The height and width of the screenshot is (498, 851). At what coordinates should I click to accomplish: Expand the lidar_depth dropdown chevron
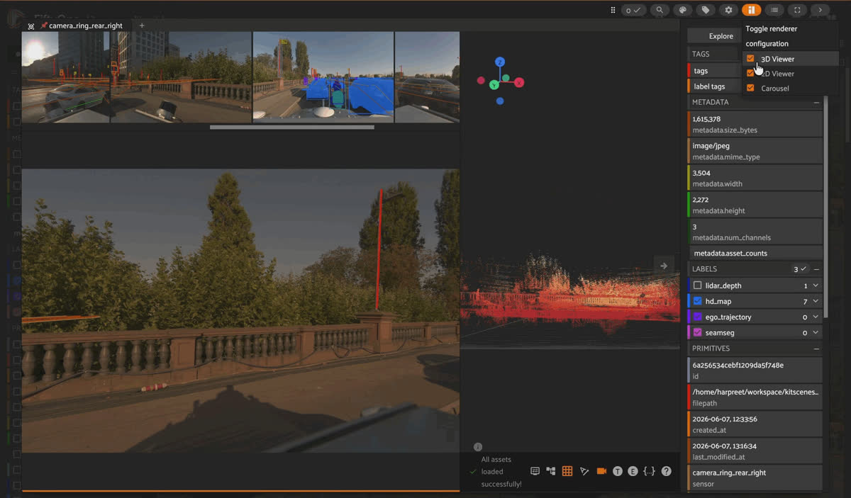(816, 285)
